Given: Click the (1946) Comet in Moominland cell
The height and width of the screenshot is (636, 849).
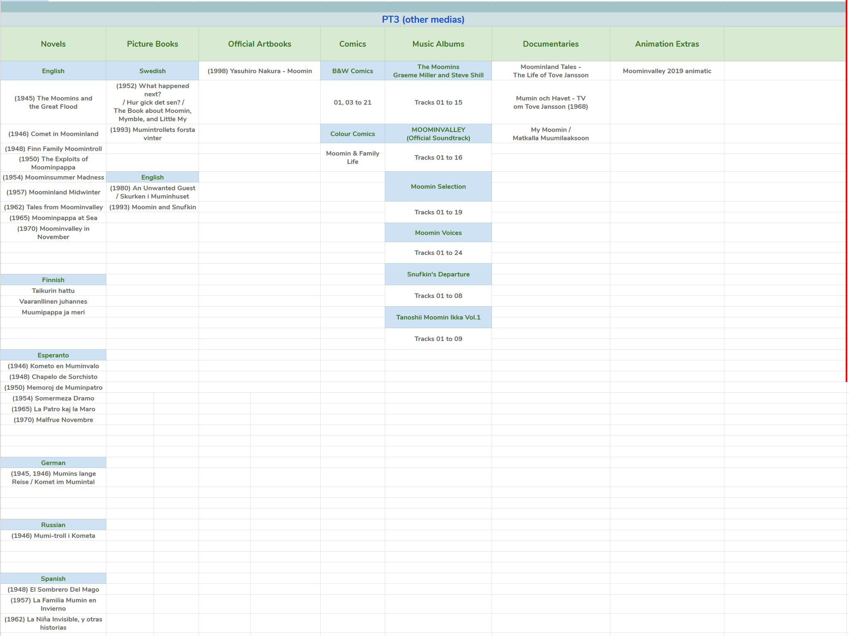Looking at the screenshot, I should pyautogui.click(x=53, y=134).
